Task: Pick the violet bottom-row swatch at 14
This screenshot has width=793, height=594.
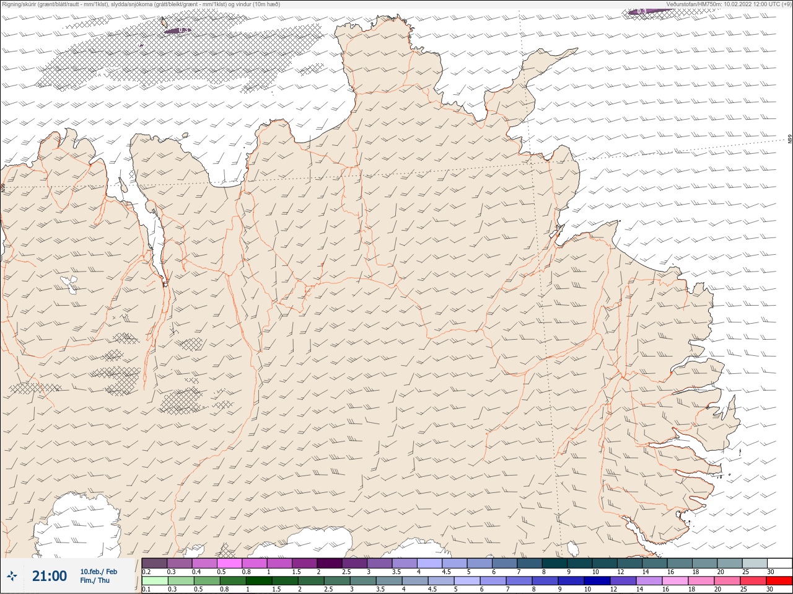Action: point(649,581)
